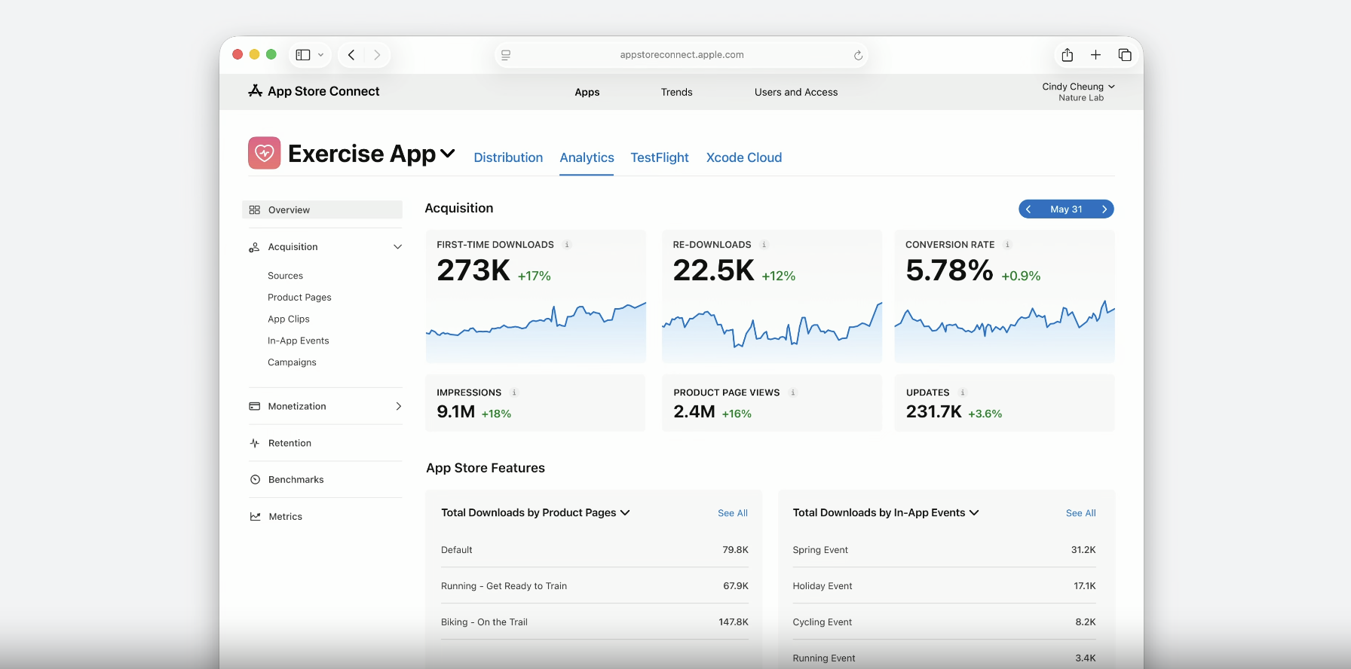Go to the previous date with the left arrow
Screen dimensions: 1351x669
pos(1028,209)
